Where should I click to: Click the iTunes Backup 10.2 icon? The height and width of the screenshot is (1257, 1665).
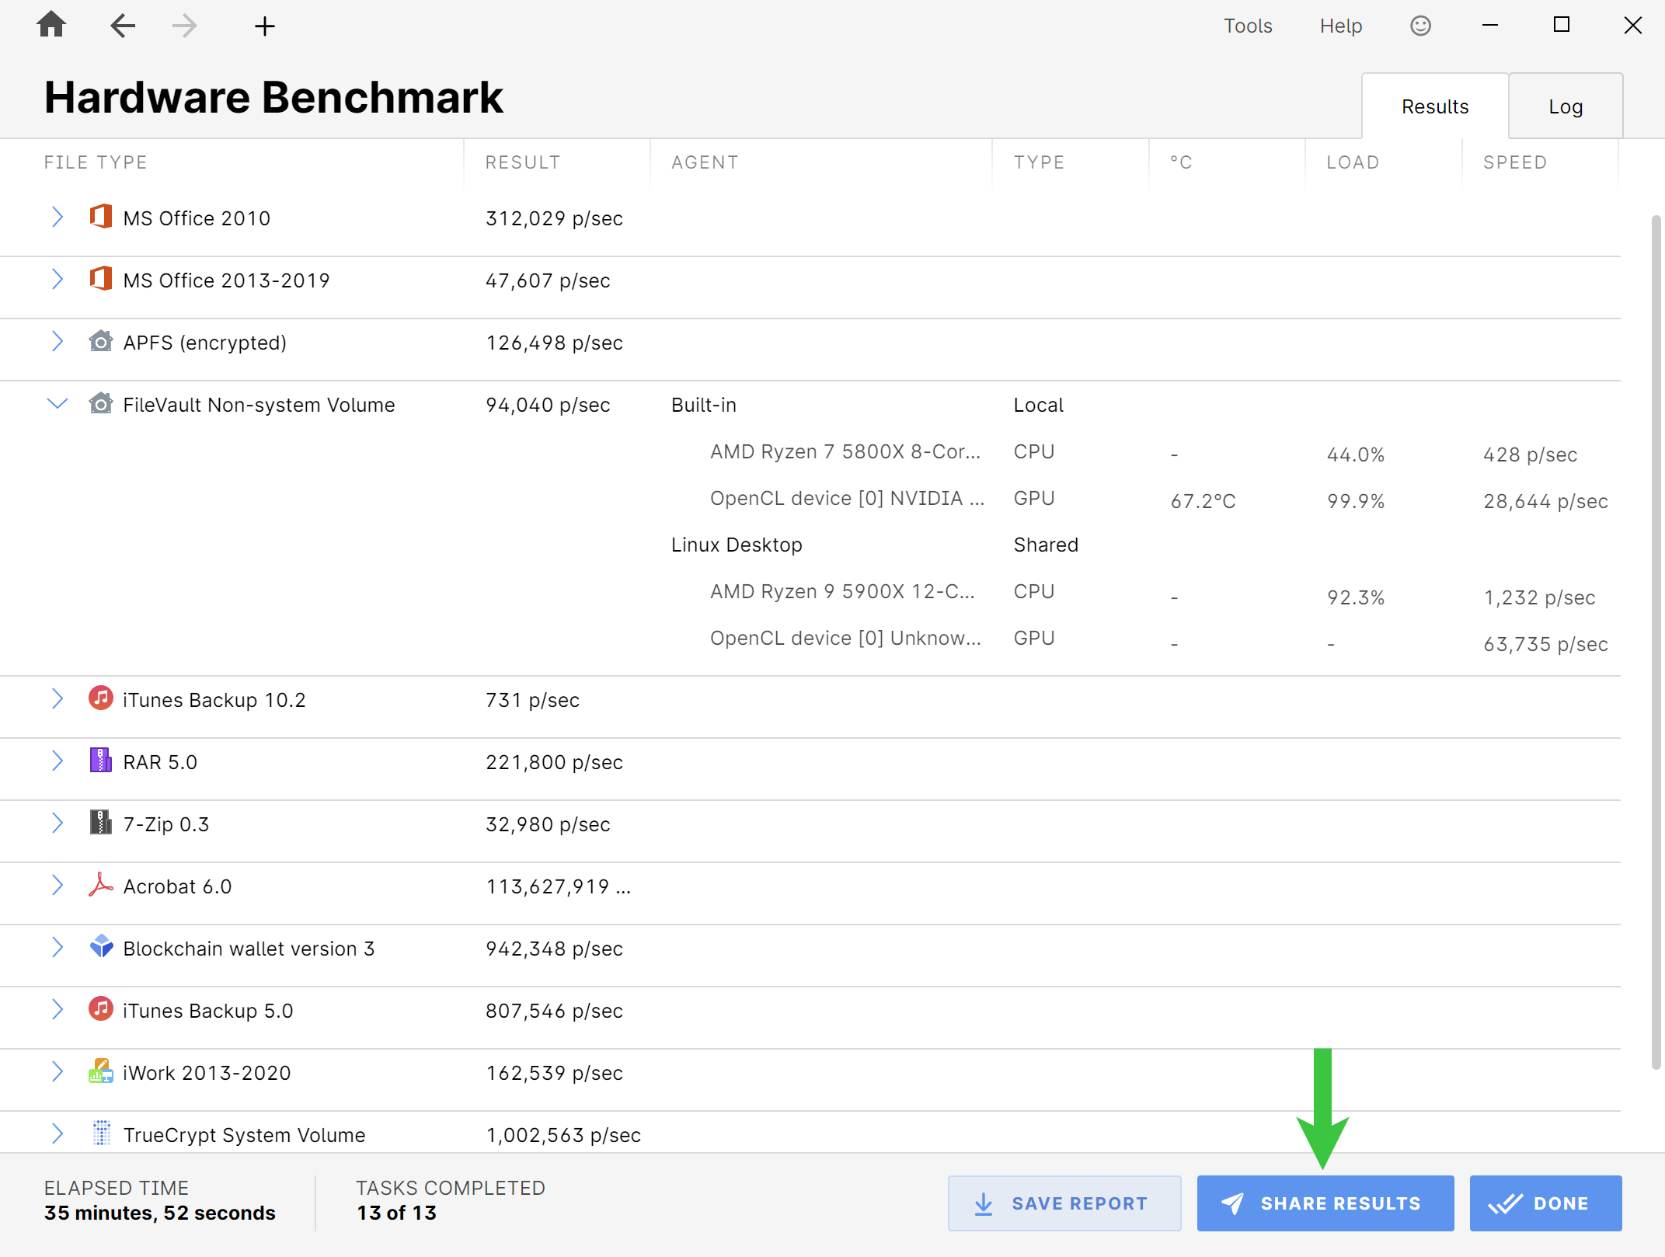click(101, 698)
